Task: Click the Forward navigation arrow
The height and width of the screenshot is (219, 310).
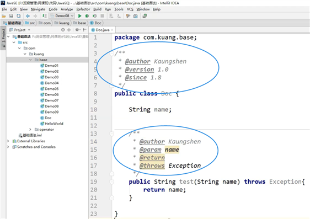Action: [x=35, y=16]
